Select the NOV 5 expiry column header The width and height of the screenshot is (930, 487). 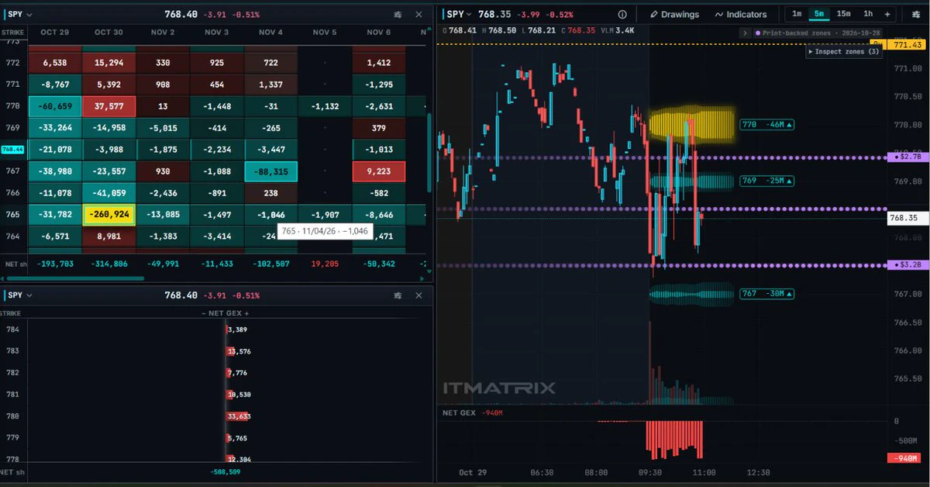(325, 32)
